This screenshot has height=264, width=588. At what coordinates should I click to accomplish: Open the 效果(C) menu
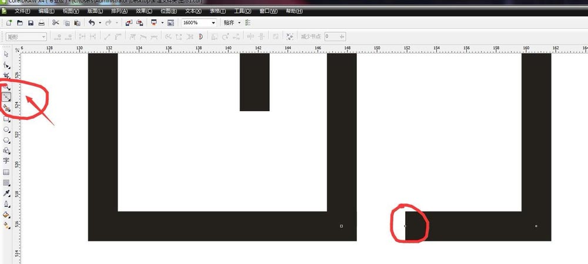[x=143, y=11]
